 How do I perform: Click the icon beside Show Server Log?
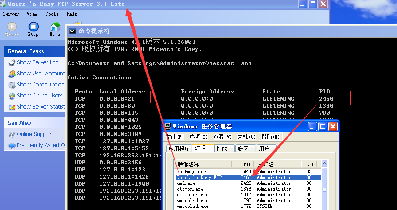click(x=12, y=62)
